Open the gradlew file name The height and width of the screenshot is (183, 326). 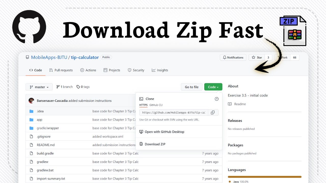coord(43,162)
